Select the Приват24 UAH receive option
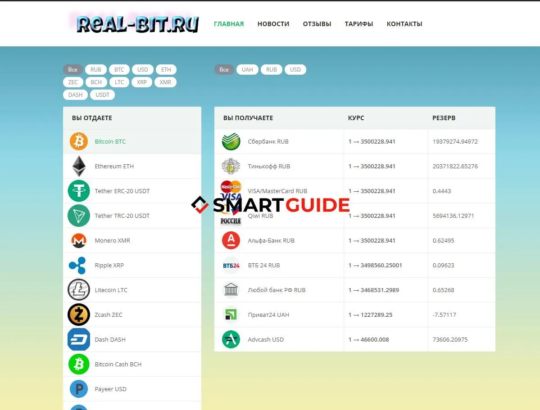 tap(268, 315)
